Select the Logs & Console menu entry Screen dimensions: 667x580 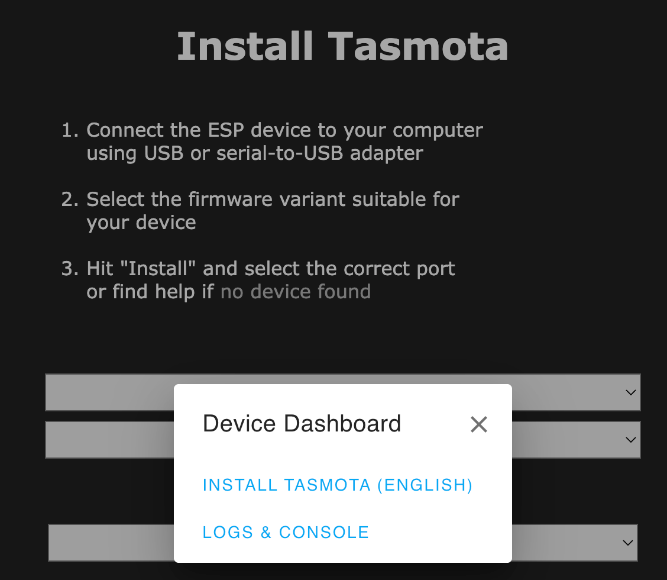click(286, 531)
